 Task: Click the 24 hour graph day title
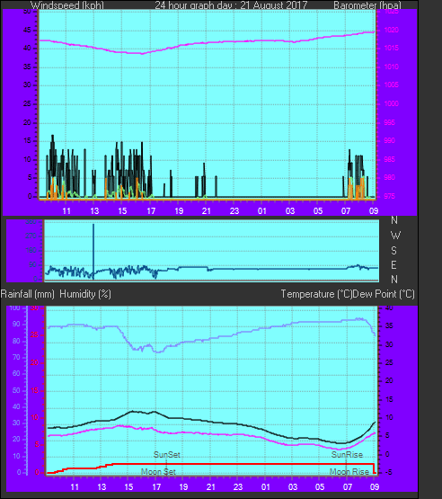(231, 4)
